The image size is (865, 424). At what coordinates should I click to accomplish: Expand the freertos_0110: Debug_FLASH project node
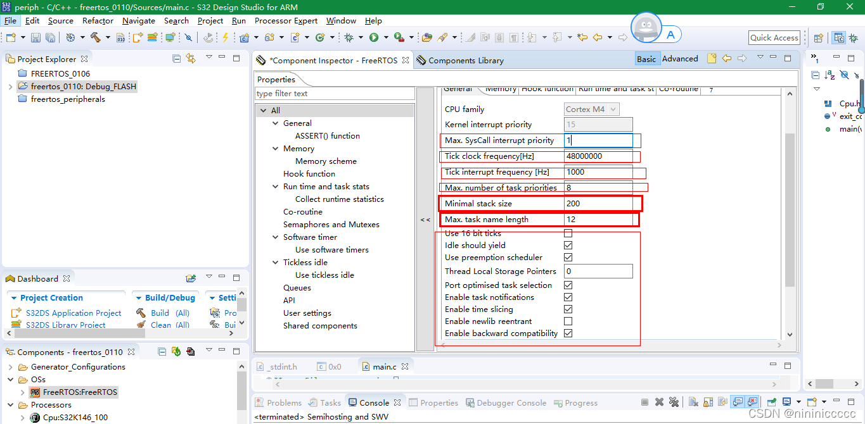pyautogui.click(x=10, y=86)
